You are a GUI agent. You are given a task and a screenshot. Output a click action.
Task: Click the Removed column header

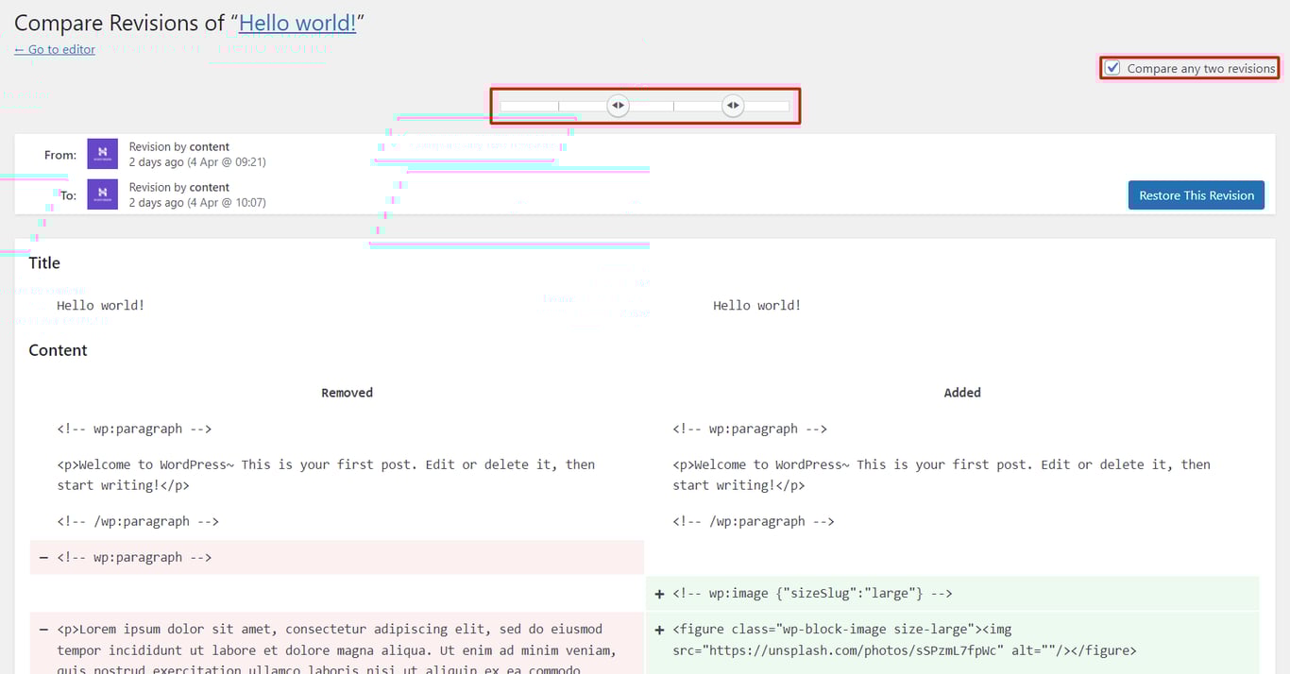coord(347,392)
